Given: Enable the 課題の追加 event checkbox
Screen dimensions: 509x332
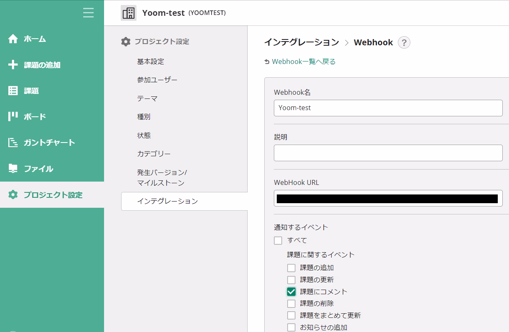Looking at the screenshot, I should 291,268.
